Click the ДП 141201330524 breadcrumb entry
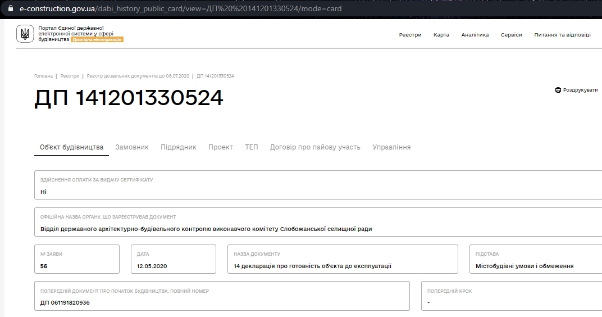Viewport: 602px width, 317px height. coord(216,76)
